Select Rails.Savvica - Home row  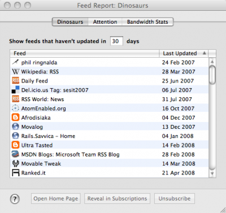(110, 136)
